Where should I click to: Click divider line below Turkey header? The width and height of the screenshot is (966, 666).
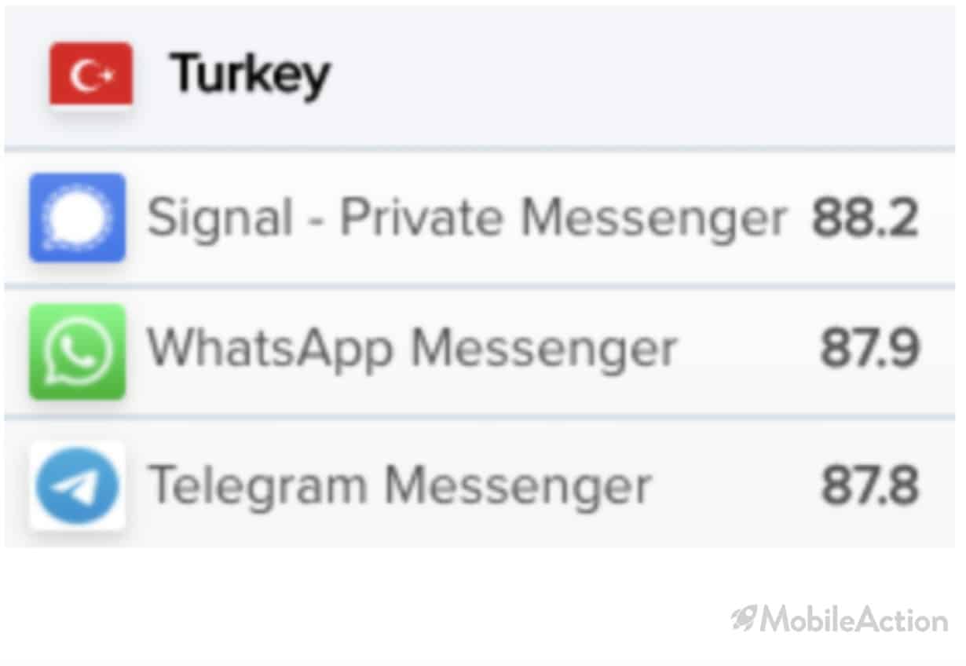(479, 148)
